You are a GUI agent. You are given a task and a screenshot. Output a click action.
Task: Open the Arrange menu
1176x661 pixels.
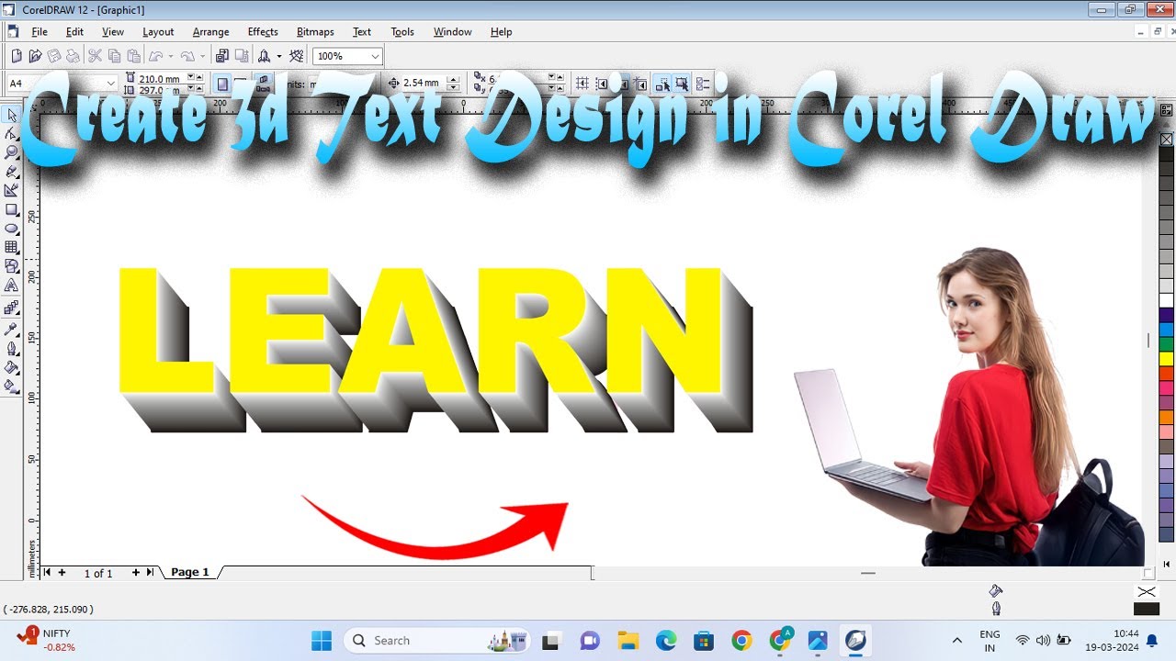coord(210,31)
